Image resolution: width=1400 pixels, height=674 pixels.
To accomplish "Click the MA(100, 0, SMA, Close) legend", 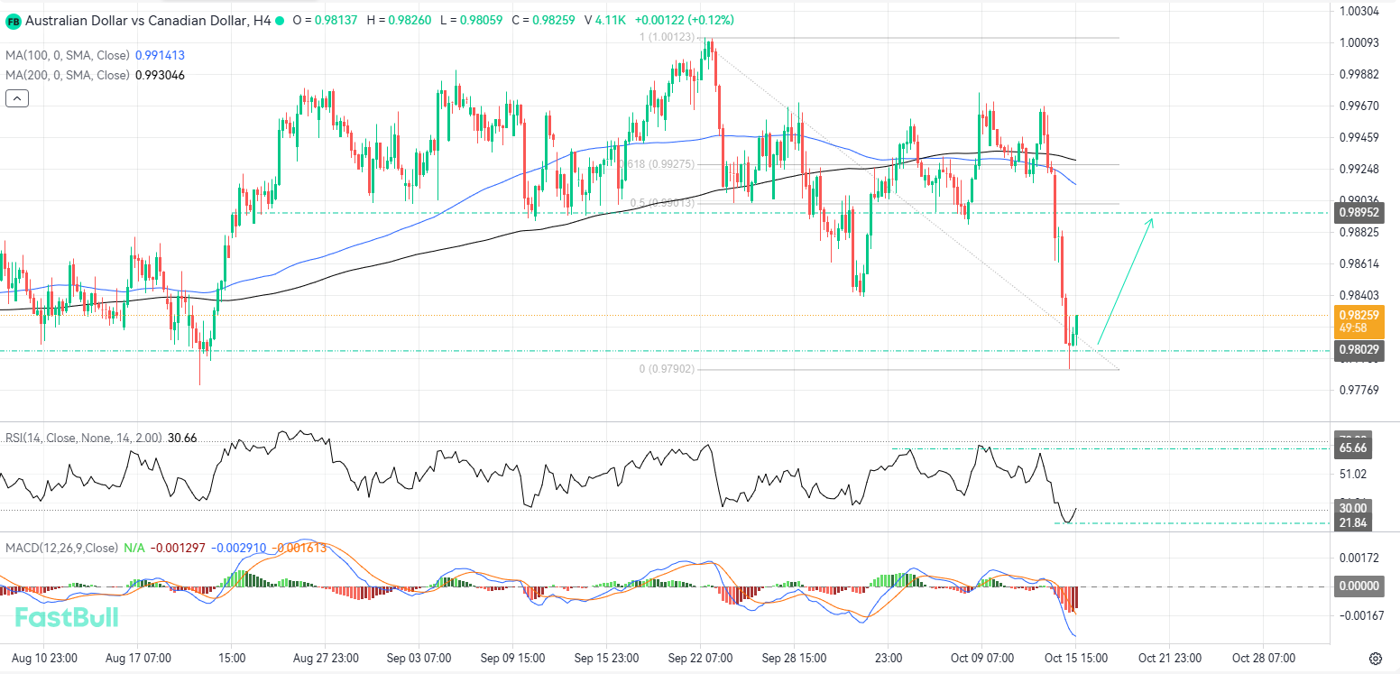I will coord(68,55).
